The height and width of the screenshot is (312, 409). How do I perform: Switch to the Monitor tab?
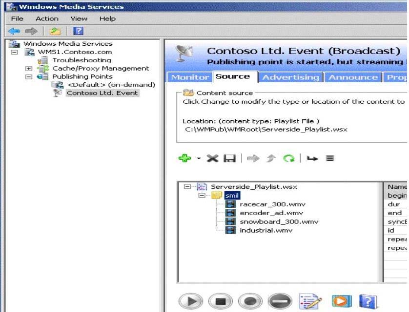point(190,77)
